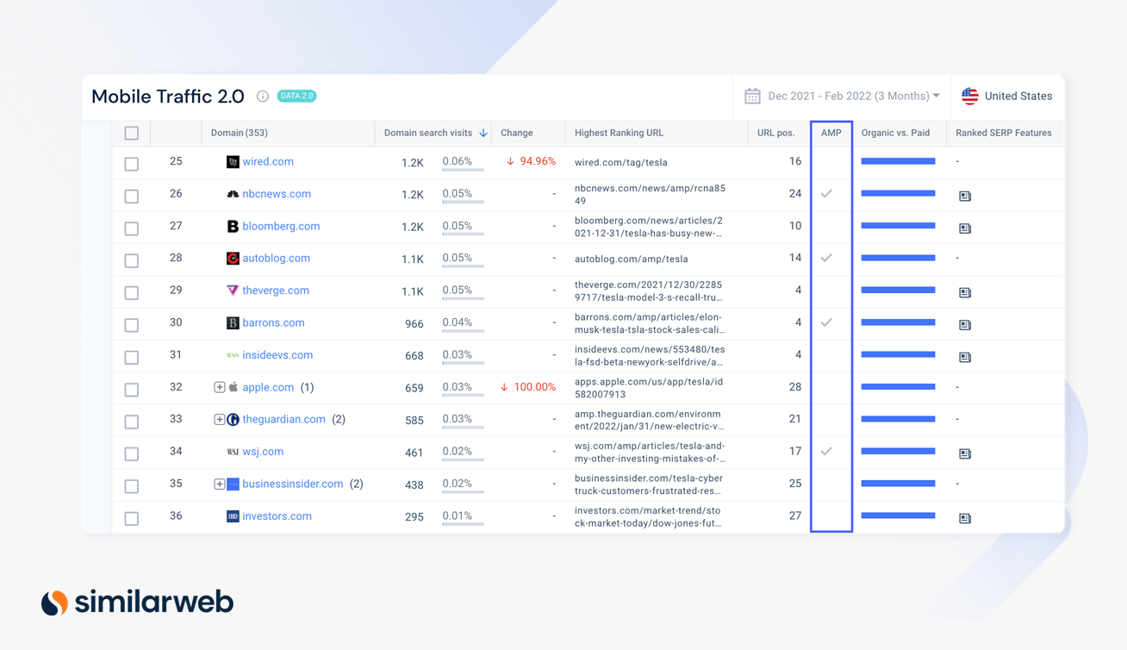Viewport: 1127px width, 650px height.
Task: Open the bloomberg.com domain link
Action: coord(281,226)
